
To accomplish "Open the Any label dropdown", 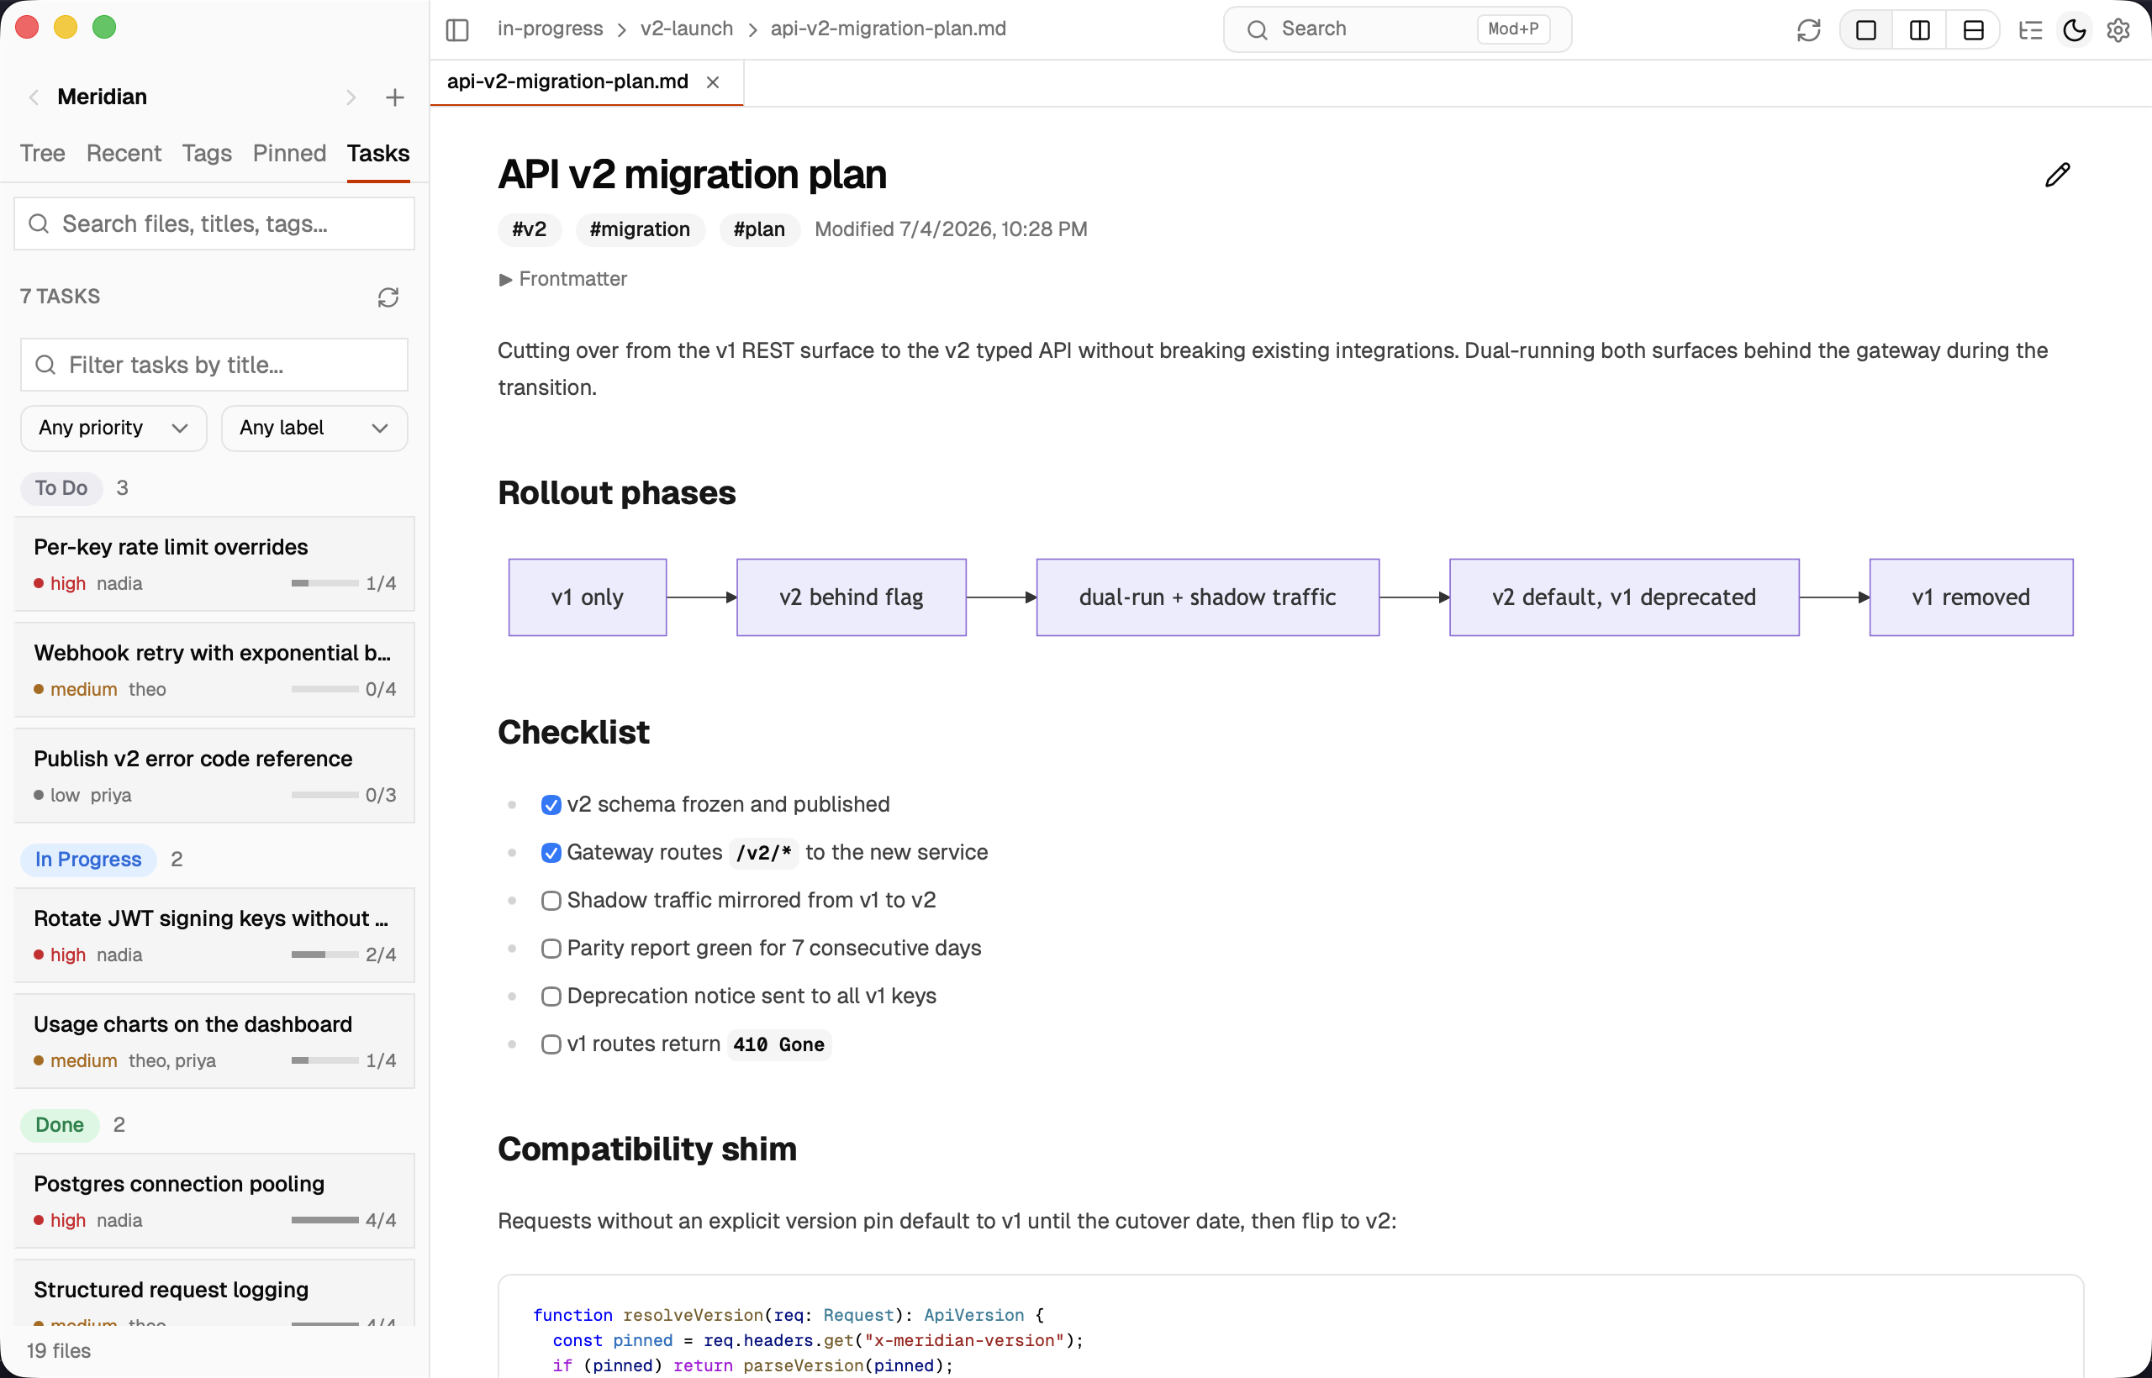I will 314,429.
